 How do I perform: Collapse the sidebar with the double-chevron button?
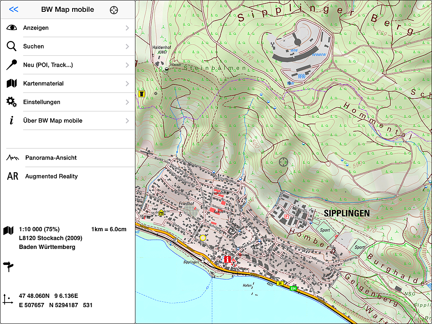(13, 9)
